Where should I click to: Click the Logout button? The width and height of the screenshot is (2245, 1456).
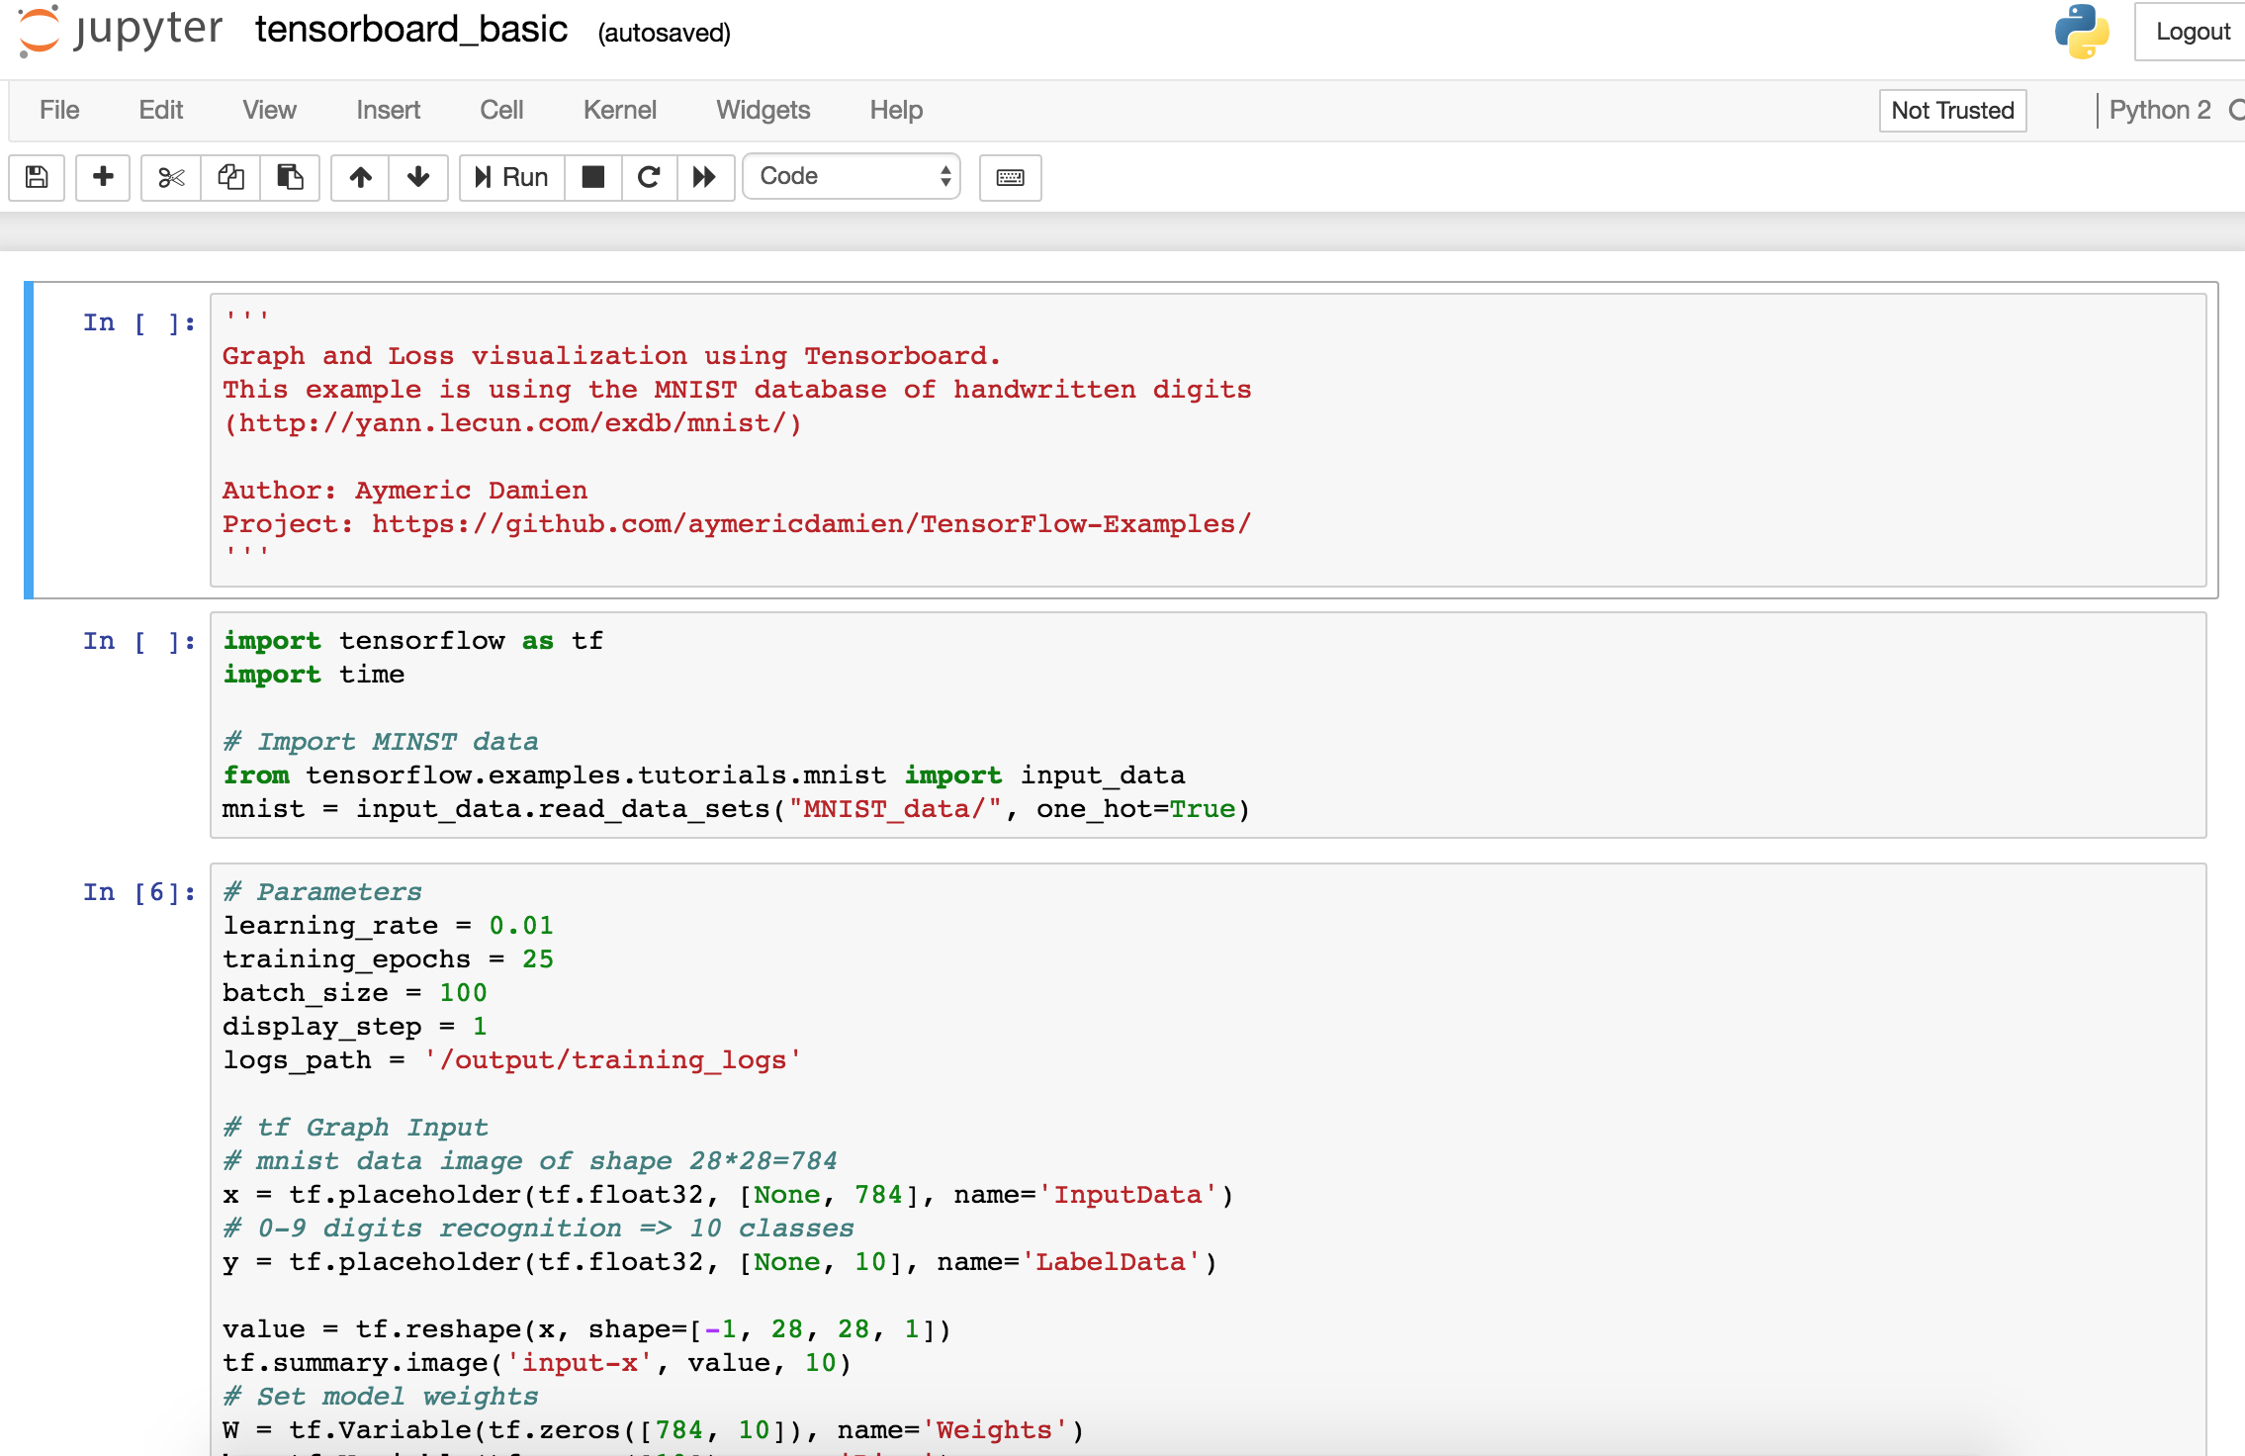pyautogui.click(x=2192, y=32)
